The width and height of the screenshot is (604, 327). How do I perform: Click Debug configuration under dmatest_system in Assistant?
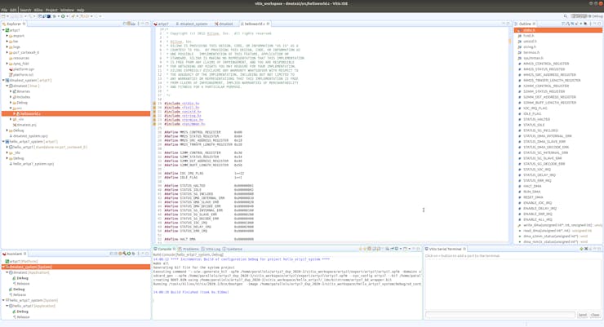click(x=19, y=289)
